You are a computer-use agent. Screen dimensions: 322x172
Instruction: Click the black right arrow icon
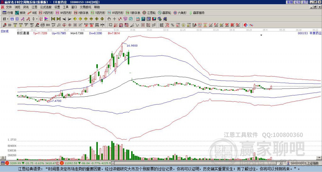coord(69,19)
